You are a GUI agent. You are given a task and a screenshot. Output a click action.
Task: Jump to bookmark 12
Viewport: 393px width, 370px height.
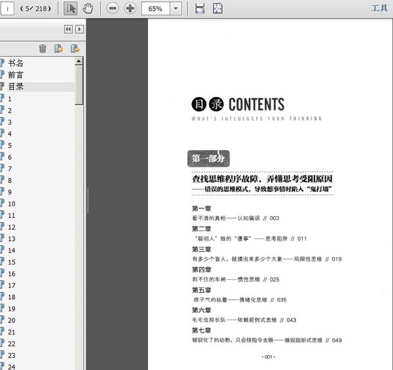pos(12,227)
